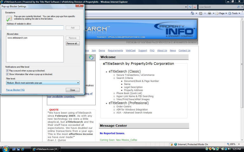Viewport: 244px width, 152px height.
Task: Open the Support navigation link
Action: (143, 51)
